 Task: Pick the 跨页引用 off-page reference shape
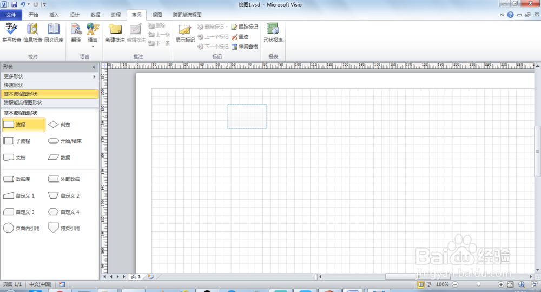click(64, 228)
